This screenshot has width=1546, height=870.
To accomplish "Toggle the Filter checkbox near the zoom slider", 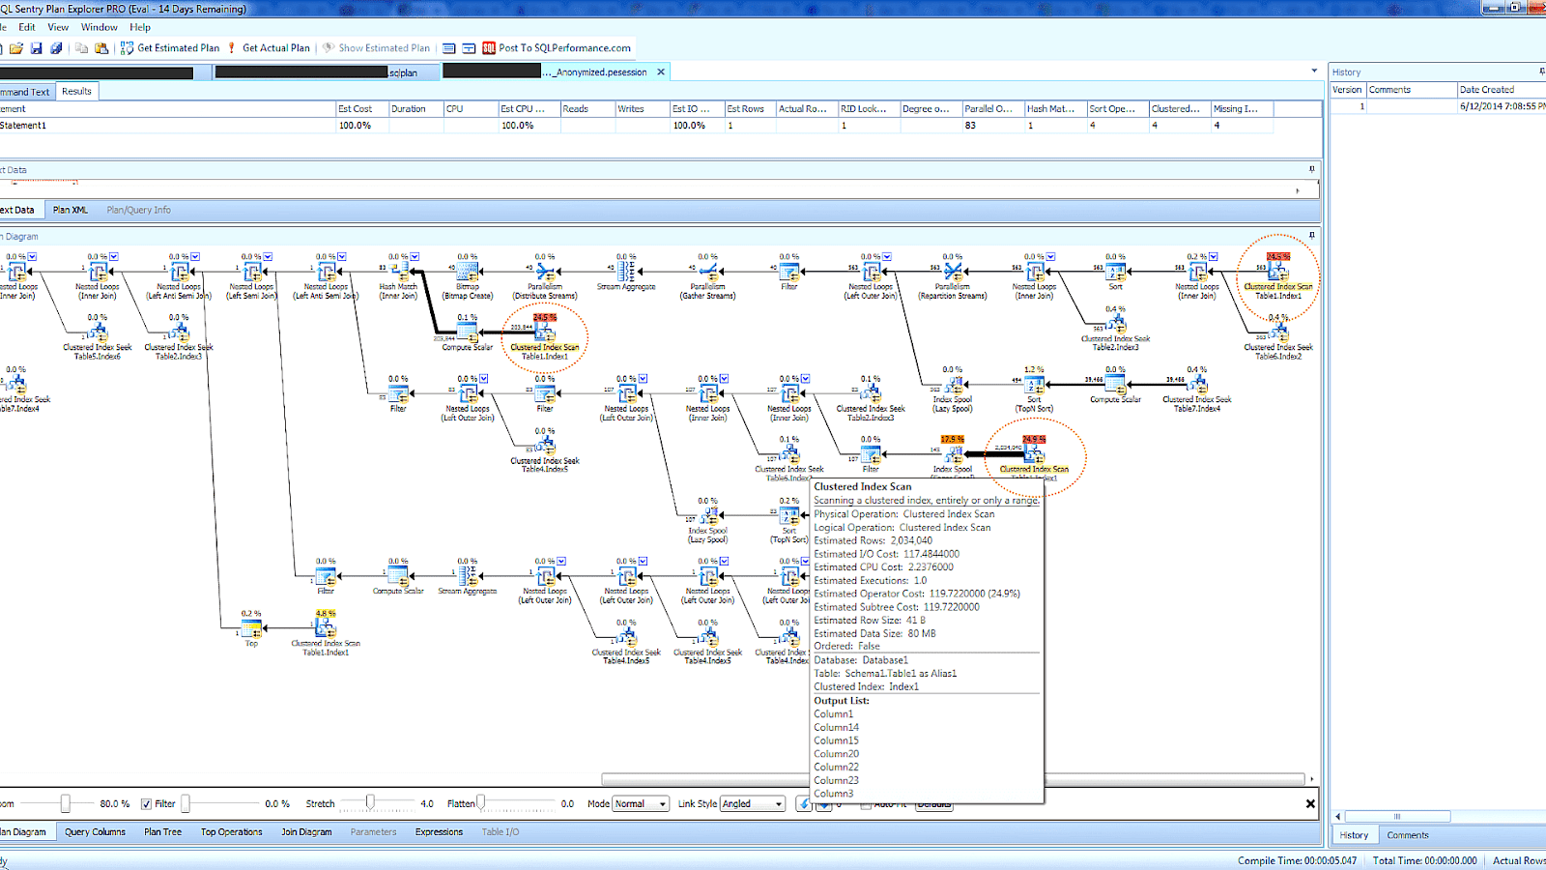I will [x=144, y=803].
